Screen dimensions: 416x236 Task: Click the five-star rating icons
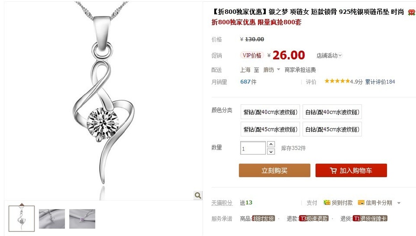click(x=337, y=81)
